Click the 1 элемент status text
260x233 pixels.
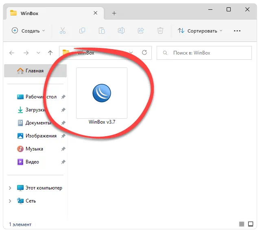pos(20,224)
